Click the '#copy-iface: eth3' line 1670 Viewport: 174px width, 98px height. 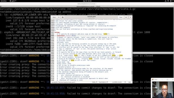tap(64, 64)
